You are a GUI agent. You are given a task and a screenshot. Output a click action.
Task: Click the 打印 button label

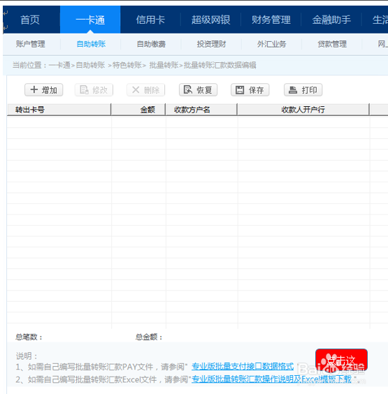pos(309,90)
